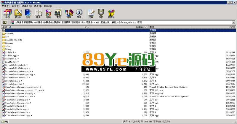
Task: Select the parent folder '..' row
Action: 119,30
